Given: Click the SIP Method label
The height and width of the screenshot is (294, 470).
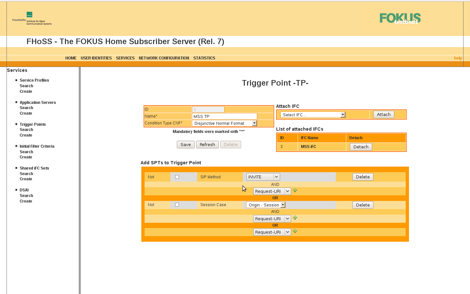Looking at the screenshot, I should pos(211,177).
